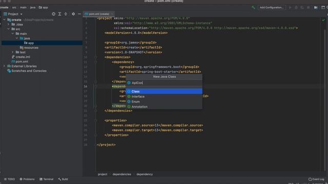
Task: Click 'java' in navigation bar
Action: [x=33, y=7]
